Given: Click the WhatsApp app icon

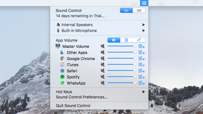Looking at the screenshot, I should (62, 83).
